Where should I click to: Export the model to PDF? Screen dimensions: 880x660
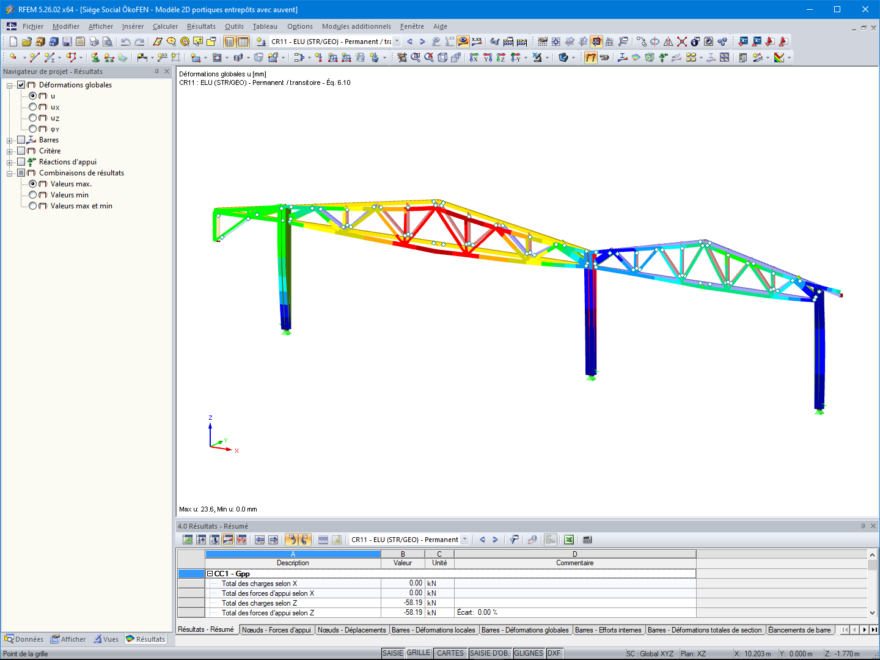[783, 41]
